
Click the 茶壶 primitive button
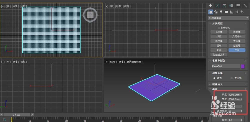click(219, 50)
